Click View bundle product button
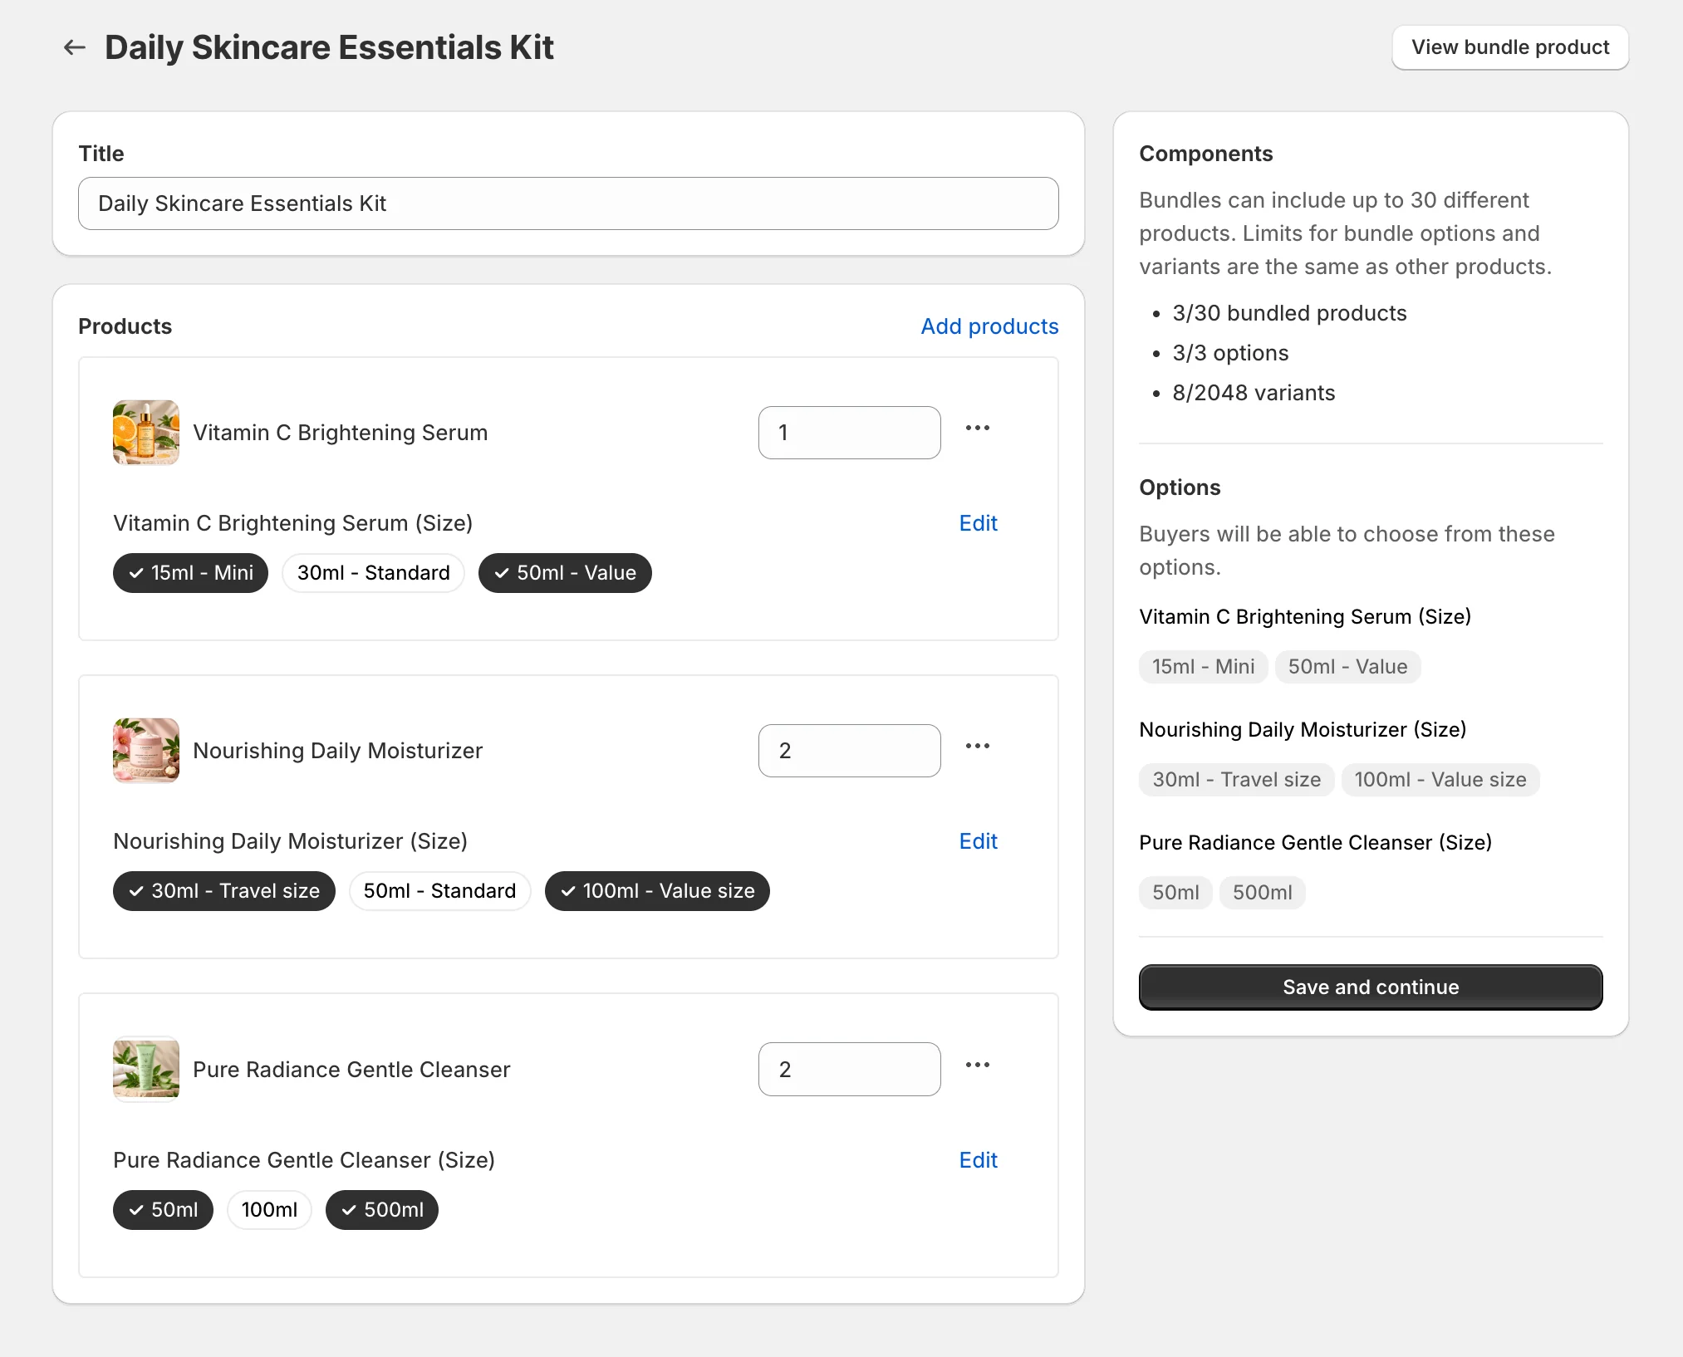Image resolution: width=1683 pixels, height=1357 pixels. coord(1510,47)
